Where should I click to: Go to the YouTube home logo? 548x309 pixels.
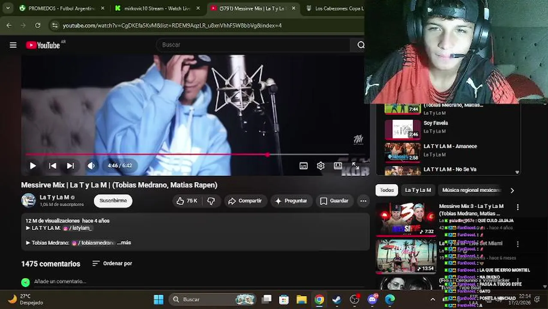[43, 45]
